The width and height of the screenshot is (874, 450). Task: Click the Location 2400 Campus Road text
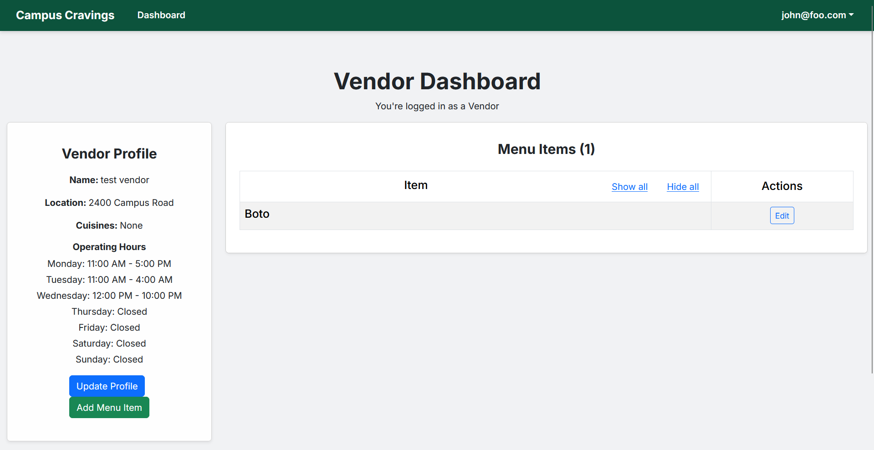(x=109, y=203)
